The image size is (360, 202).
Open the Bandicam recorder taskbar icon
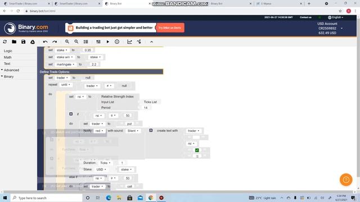tap(161, 198)
